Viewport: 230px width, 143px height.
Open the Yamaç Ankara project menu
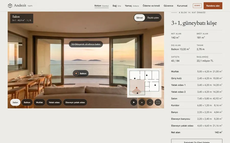132,6
